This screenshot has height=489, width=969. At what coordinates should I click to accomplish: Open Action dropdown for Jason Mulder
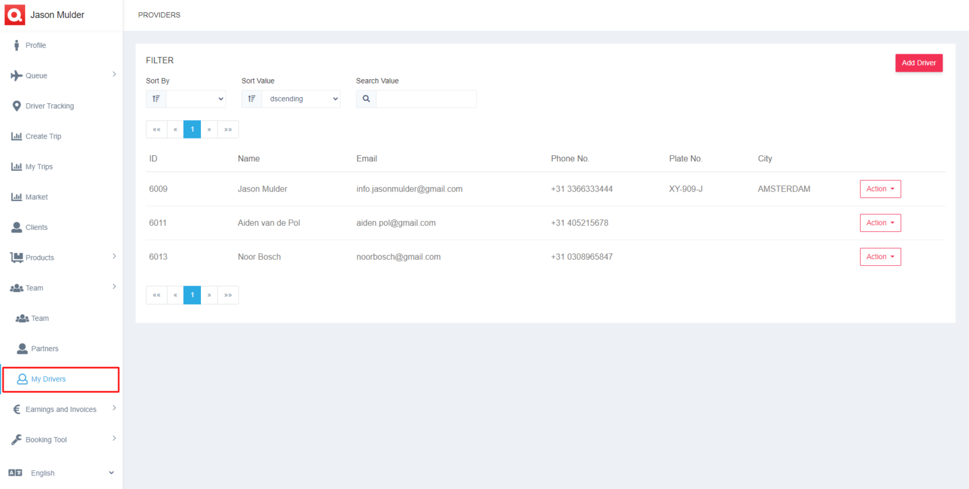click(x=880, y=189)
